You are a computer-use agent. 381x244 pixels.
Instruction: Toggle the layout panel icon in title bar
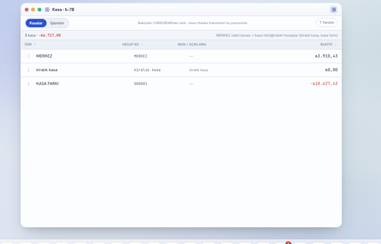pyautogui.click(x=334, y=10)
